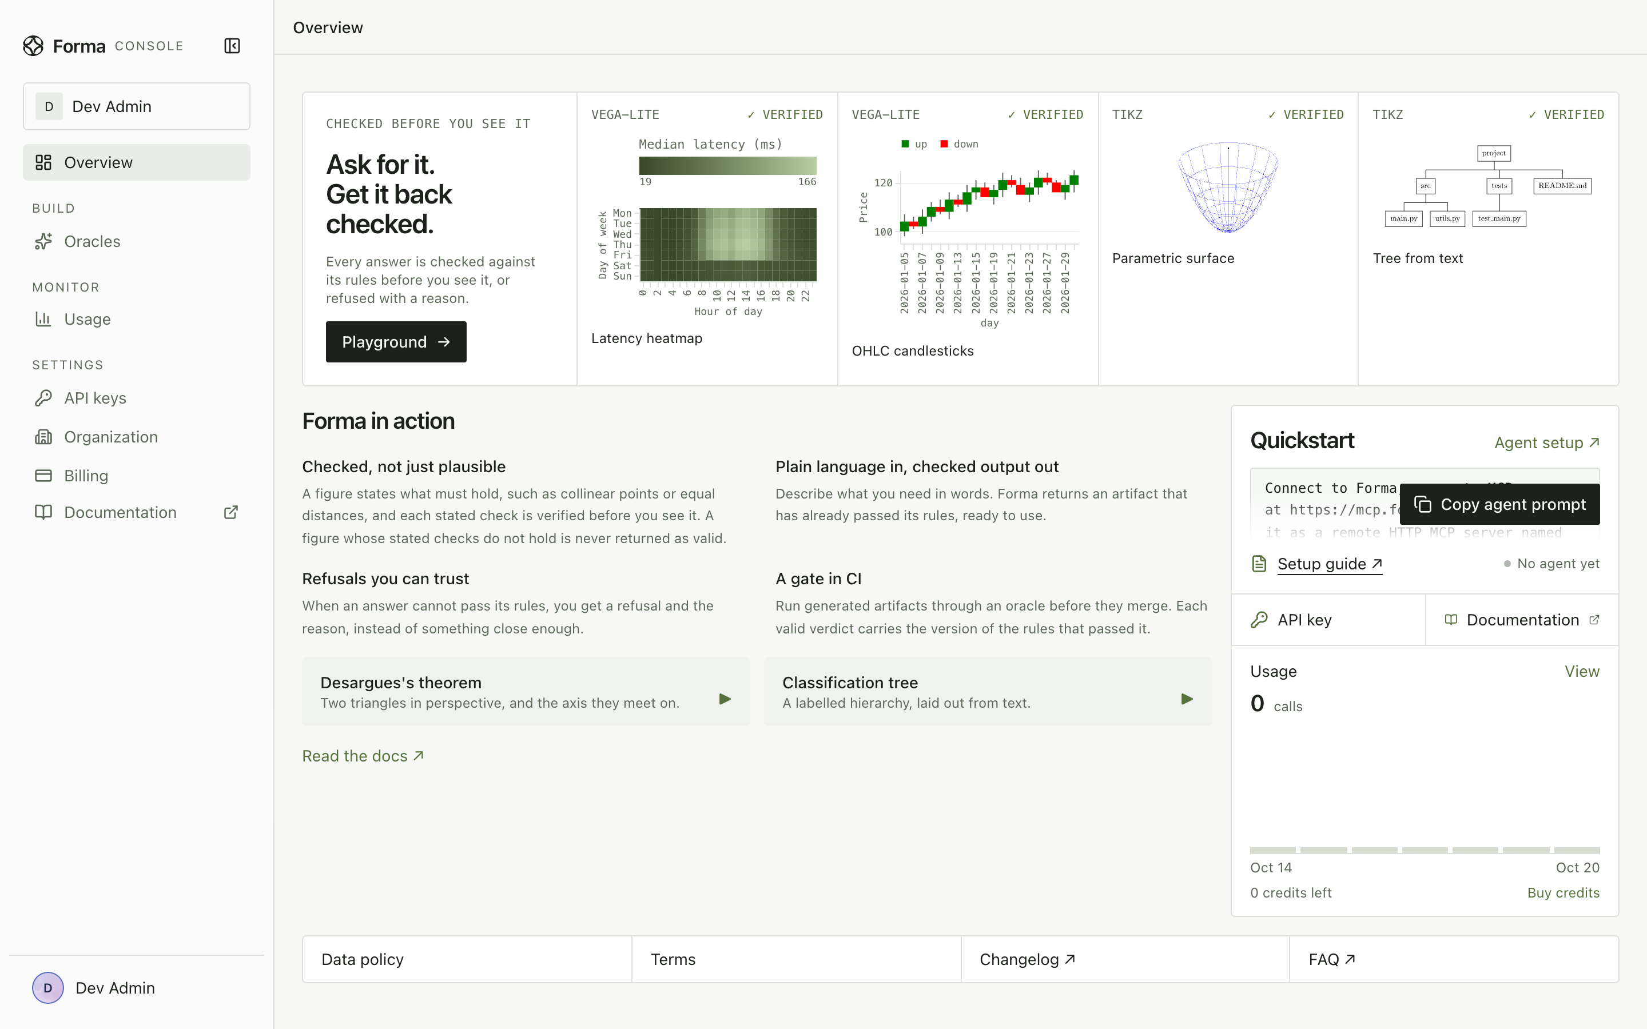Screen dimensions: 1647x1029
Task: Click the book icon in Quickstart Documentation
Action: click(1451, 619)
